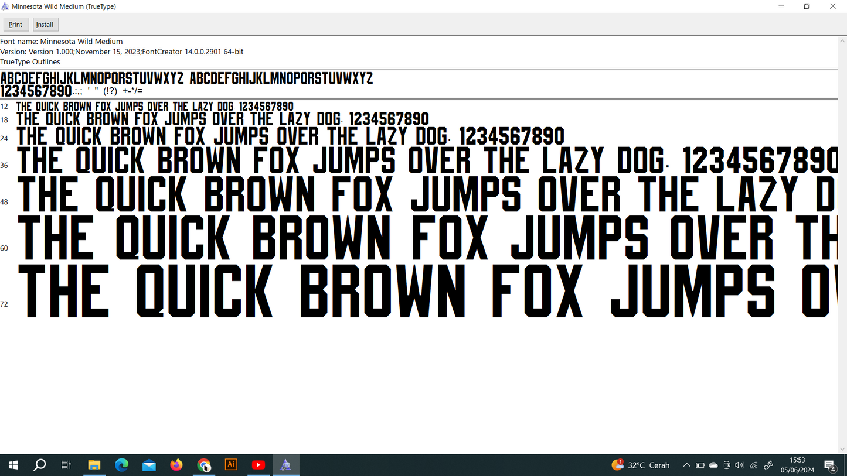
Task: Expand the hidden system tray icons
Action: [686, 465]
